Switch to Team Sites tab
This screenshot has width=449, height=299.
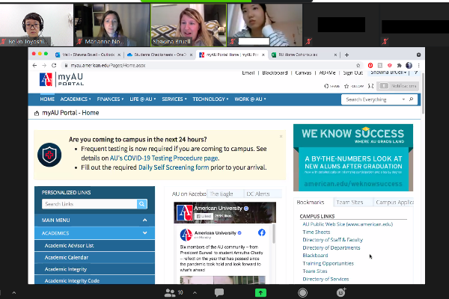point(353,203)
